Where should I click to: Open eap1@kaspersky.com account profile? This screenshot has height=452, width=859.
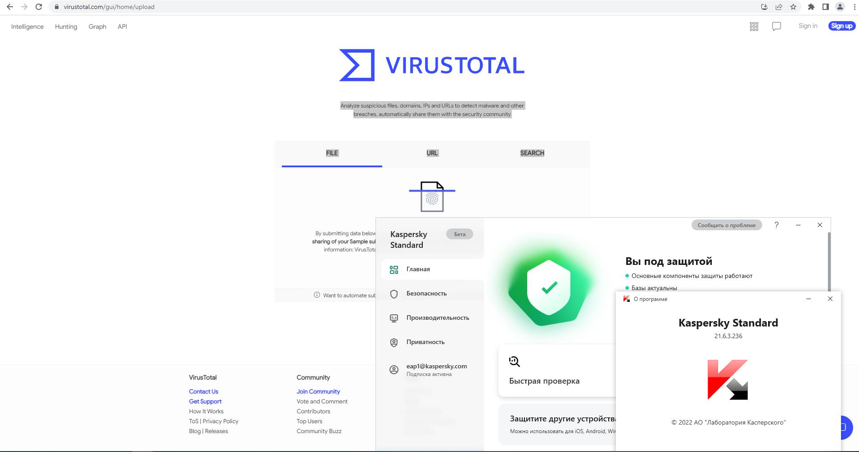point(432,369)
